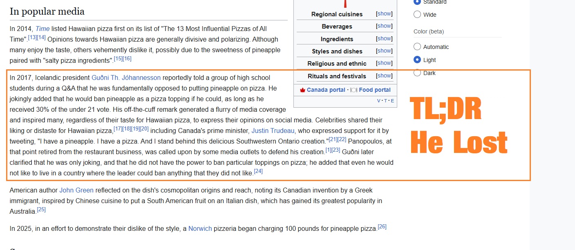This screenshot has width=575, height=250.
Task: Open the Guðni Th. Jóhannesson link
Action: click(x=126, y=77)
